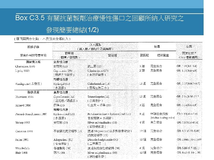The width and height of the screenshot is (214, 160).
Task: Click the slide title 'Box C3.5'
Action: coord(30,18)
